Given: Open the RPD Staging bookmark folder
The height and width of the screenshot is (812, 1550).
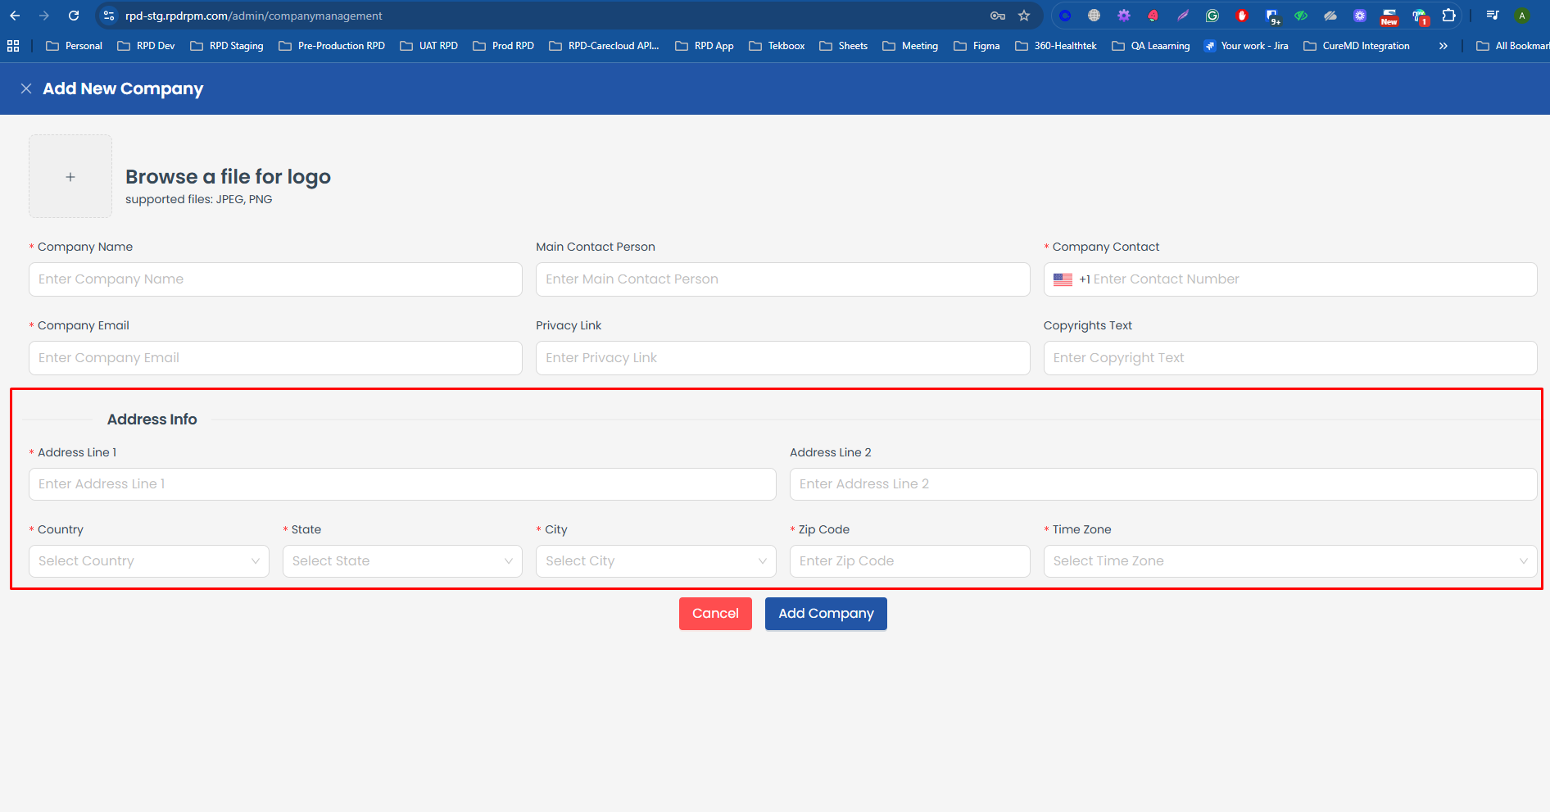Looking at the screenshot, I should point(227,46).
